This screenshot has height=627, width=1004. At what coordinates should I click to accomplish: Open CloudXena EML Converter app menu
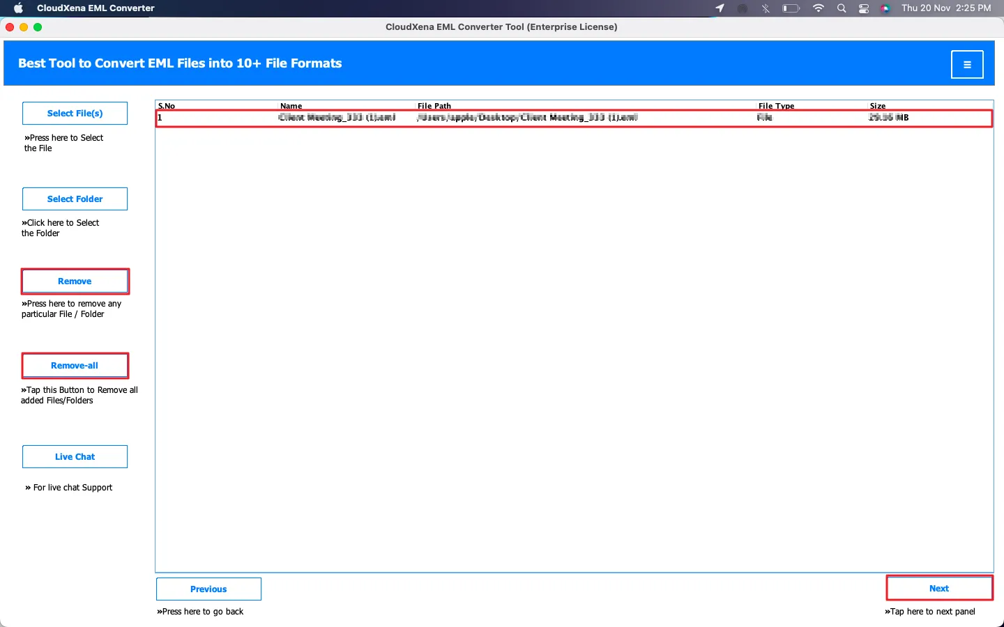(96, 8)
